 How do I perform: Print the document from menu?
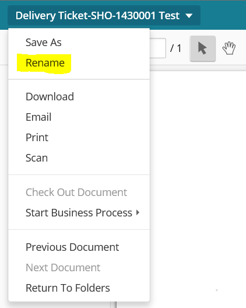click(37, 138)
